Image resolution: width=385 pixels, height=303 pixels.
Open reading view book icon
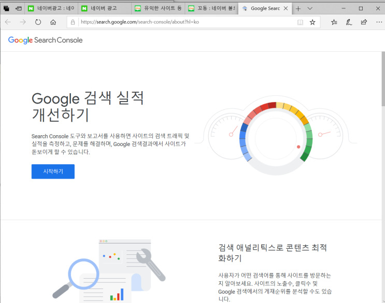(x=300, y=22)
